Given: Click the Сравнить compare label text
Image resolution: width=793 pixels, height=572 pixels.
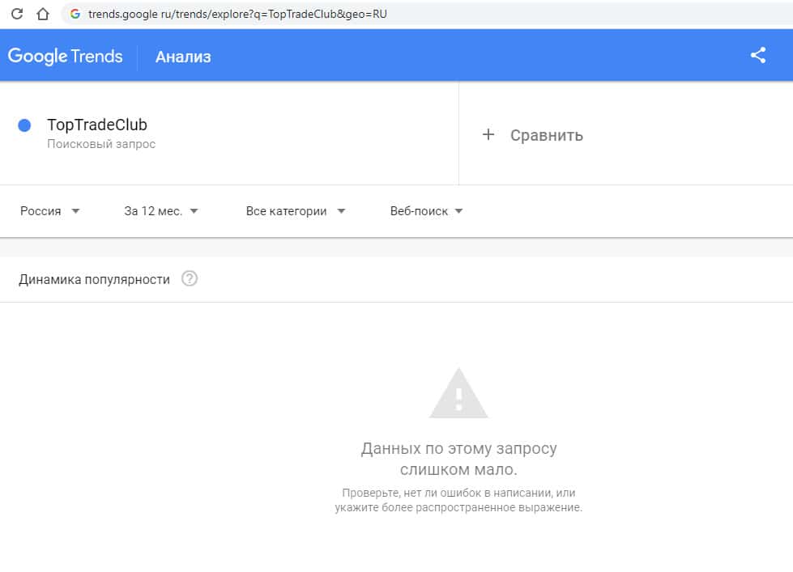Looking at the screenshot, I should click(547, 135).
